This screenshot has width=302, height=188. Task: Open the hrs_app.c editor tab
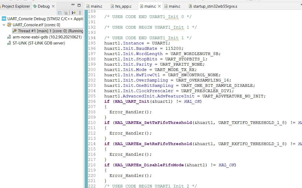click(x=123, y=6)
